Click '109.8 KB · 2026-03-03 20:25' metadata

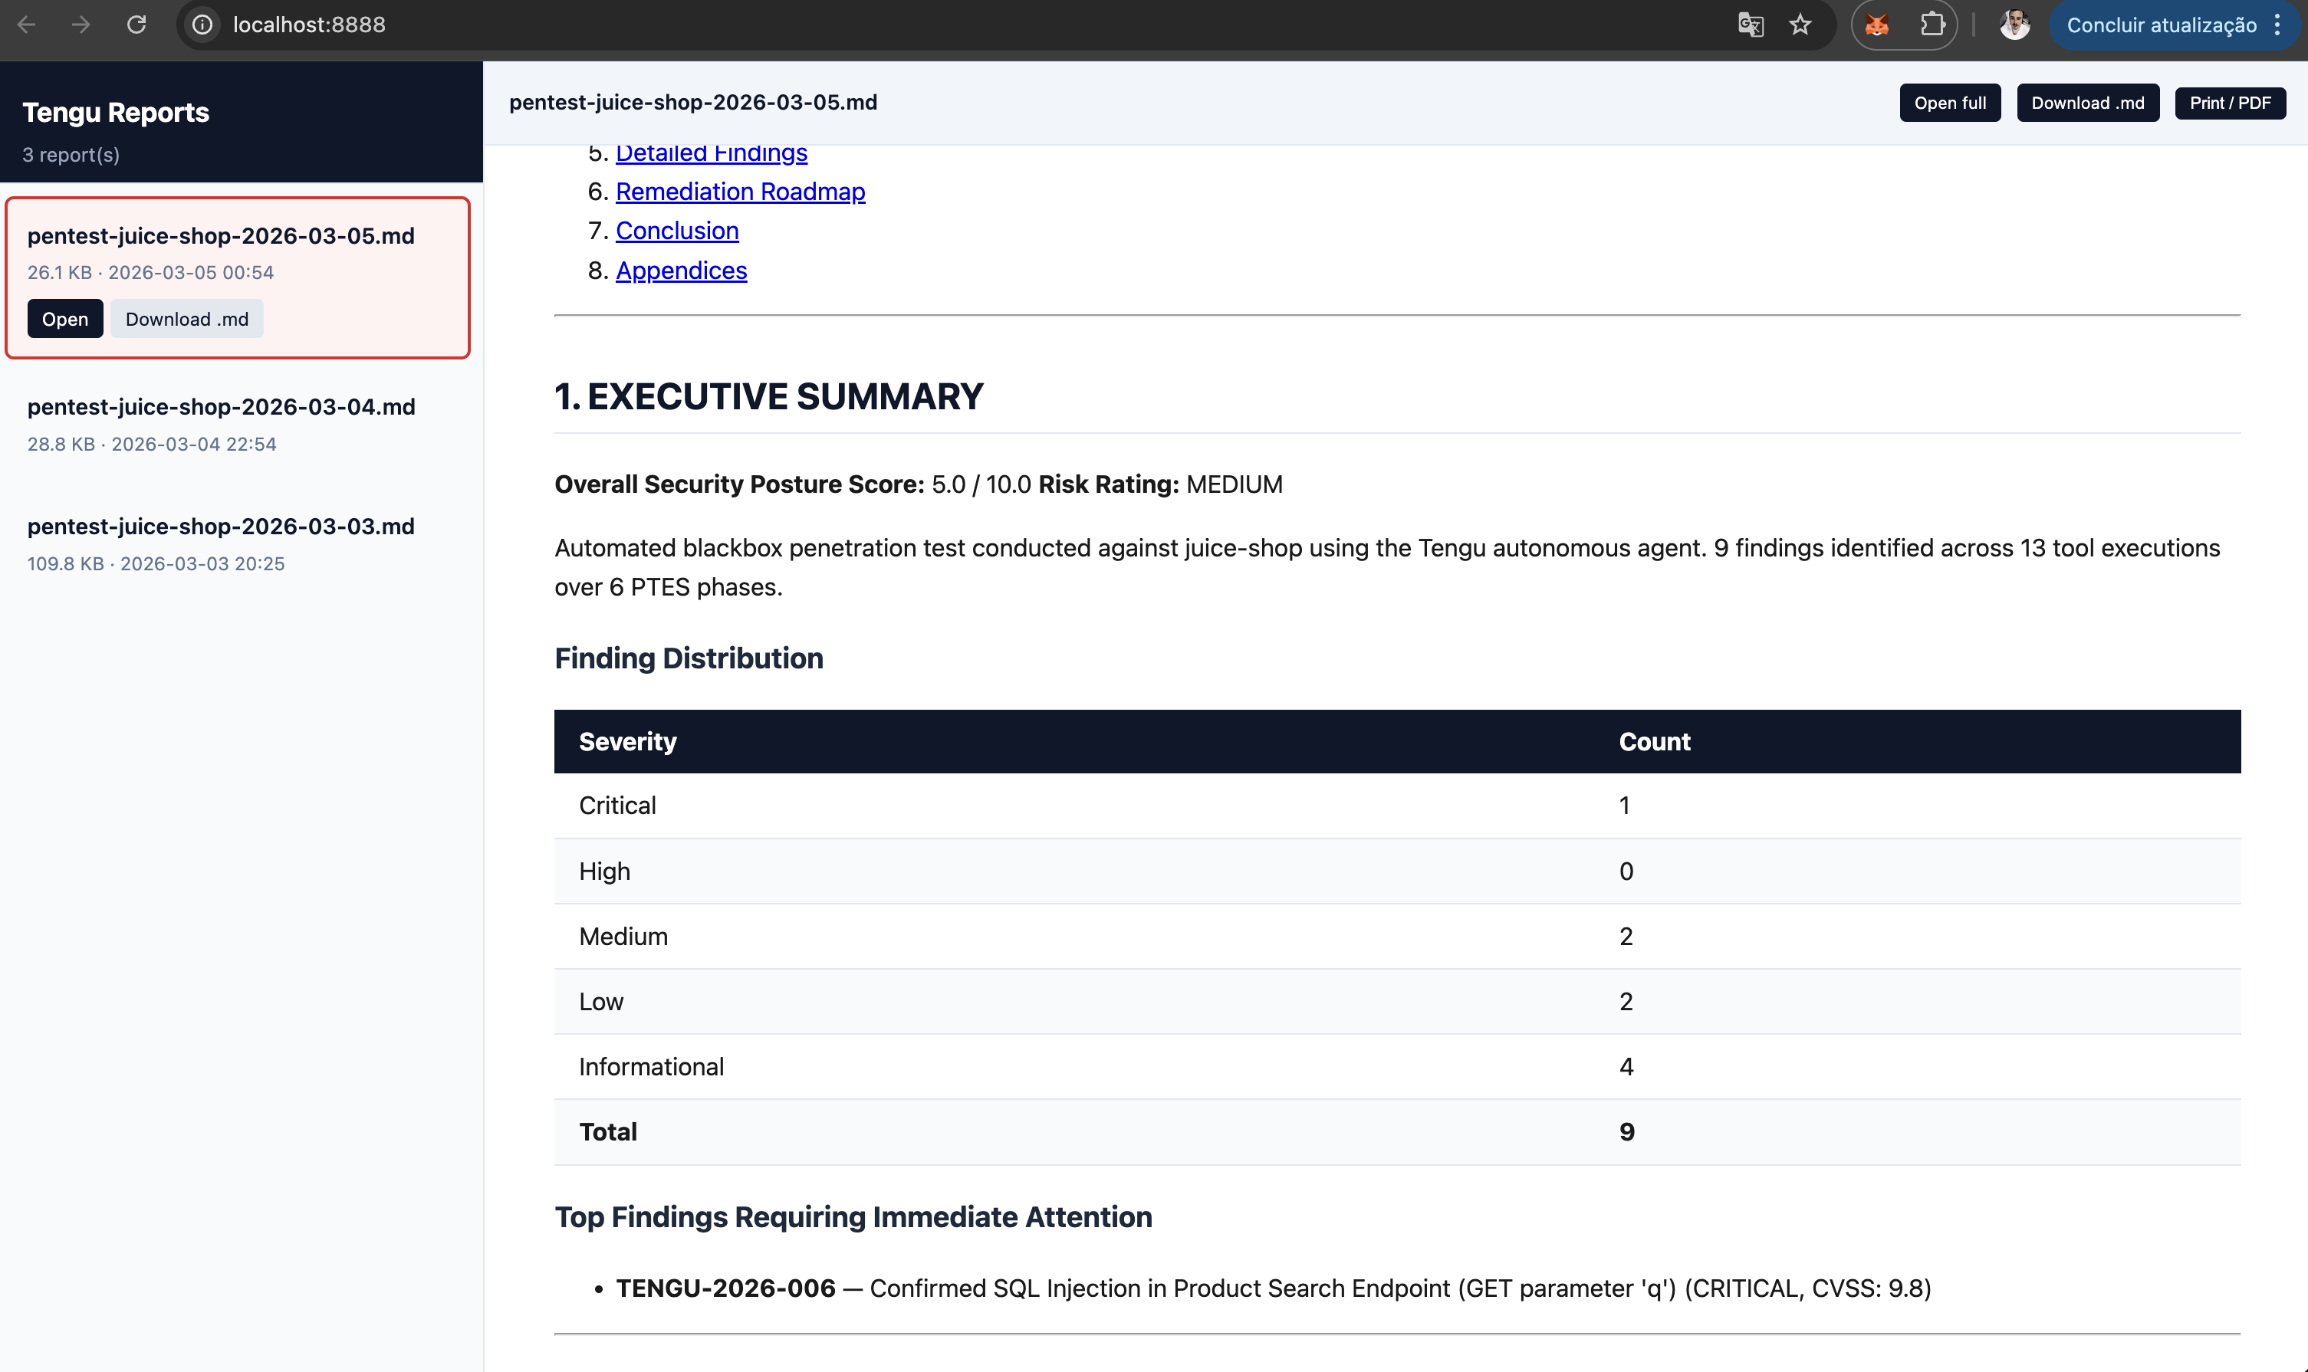pos(156,563)
